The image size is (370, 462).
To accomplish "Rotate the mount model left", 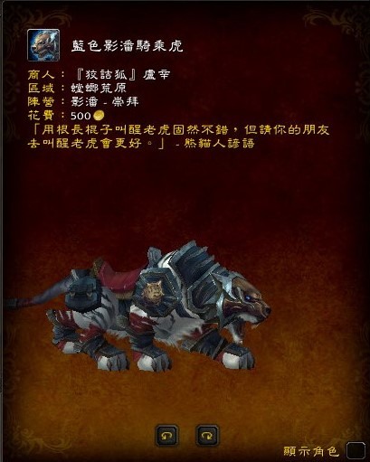I will pyautogui.click(x=166, y=436).
